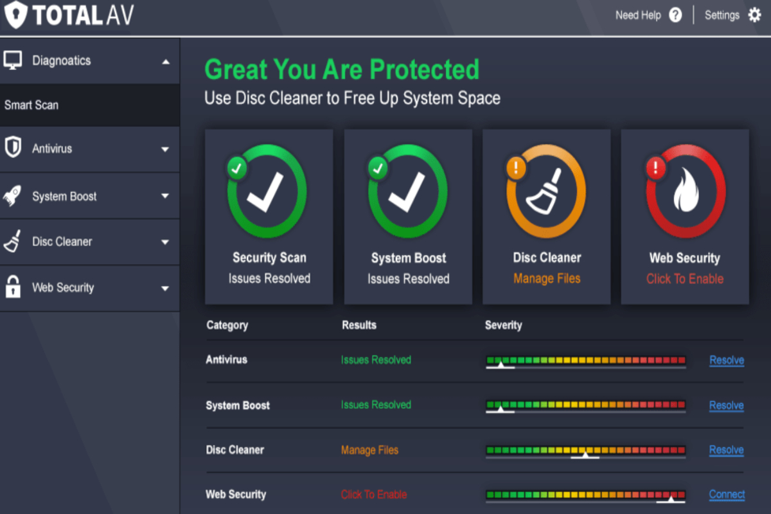Expand the Disc Cleaner sidebar arrow
The height and width of the screenshot is (514, 771).
tap(165, 242)
